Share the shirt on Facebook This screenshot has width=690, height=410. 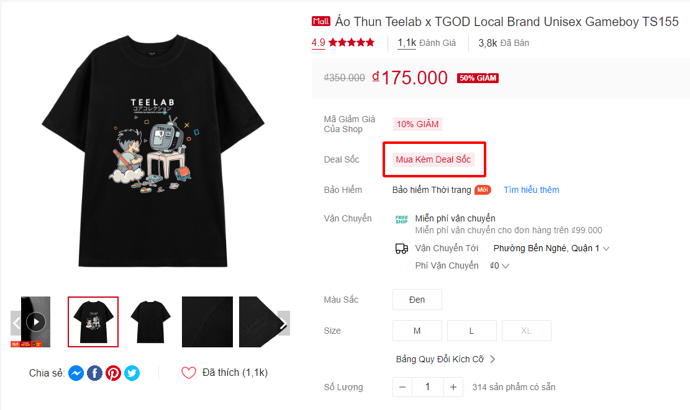94,373
